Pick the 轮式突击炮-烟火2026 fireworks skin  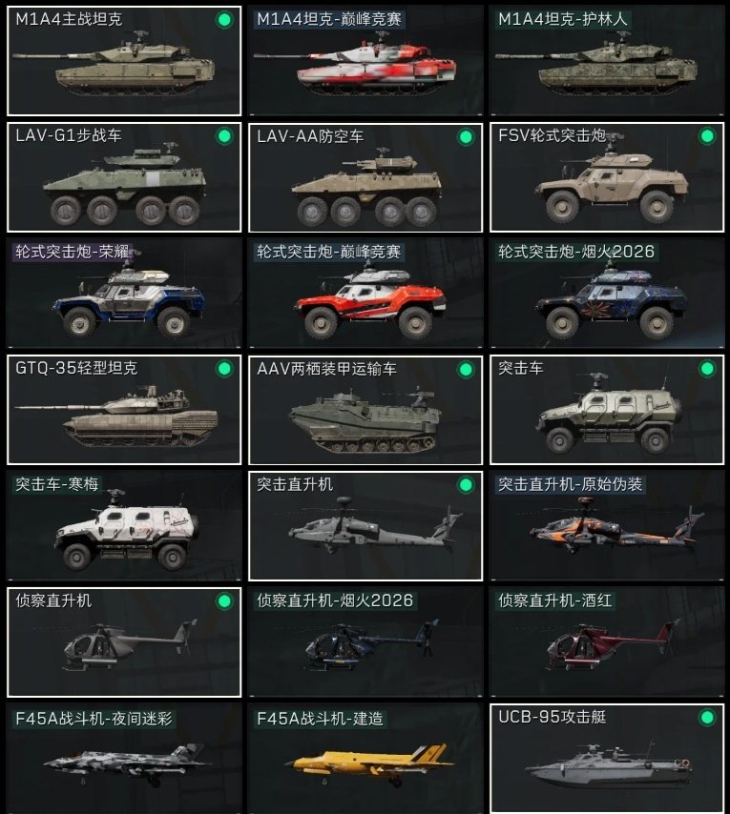pyautogui.click(x=607, y=294)
